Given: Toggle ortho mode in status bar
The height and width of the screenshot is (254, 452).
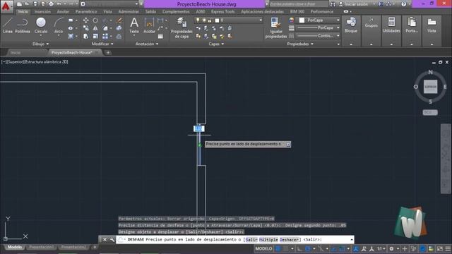Looking at the screenshot, I should (299, 249).
